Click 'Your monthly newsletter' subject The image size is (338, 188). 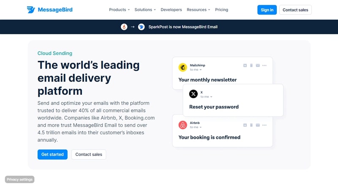pyautogui.click(x=207, y=80)
